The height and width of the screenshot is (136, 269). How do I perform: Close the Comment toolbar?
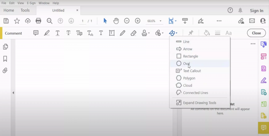pyautogui.click(x=256, y=33)
